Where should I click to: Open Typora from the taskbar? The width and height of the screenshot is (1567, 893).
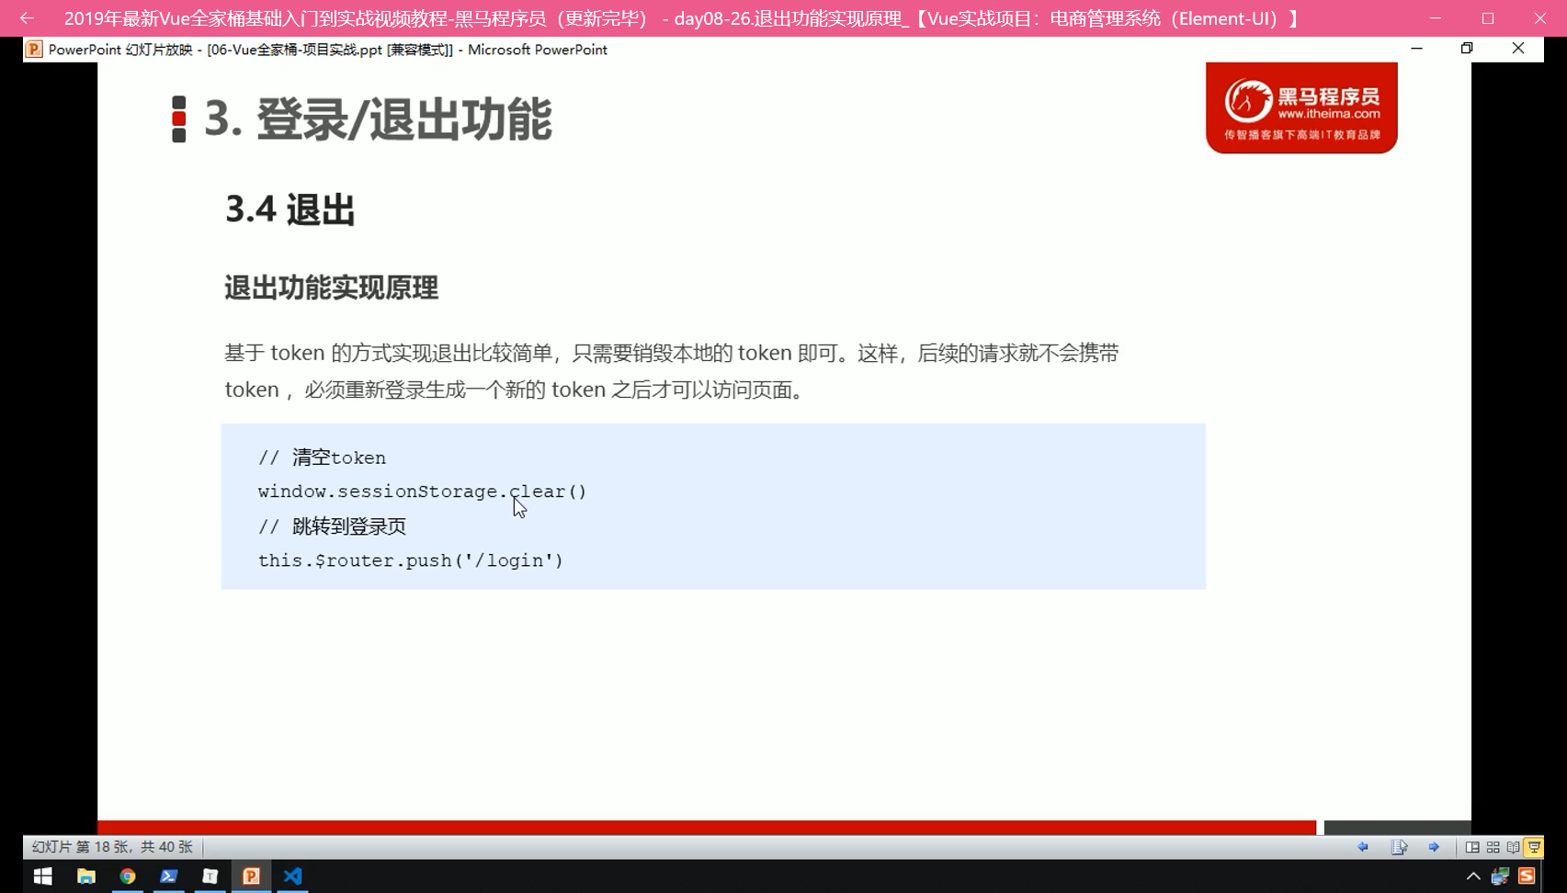210,876
